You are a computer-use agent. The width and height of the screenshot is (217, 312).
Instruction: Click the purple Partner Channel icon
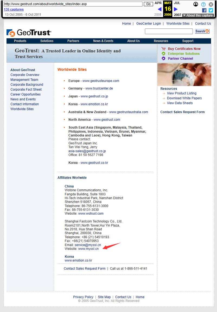click(164, 59)
